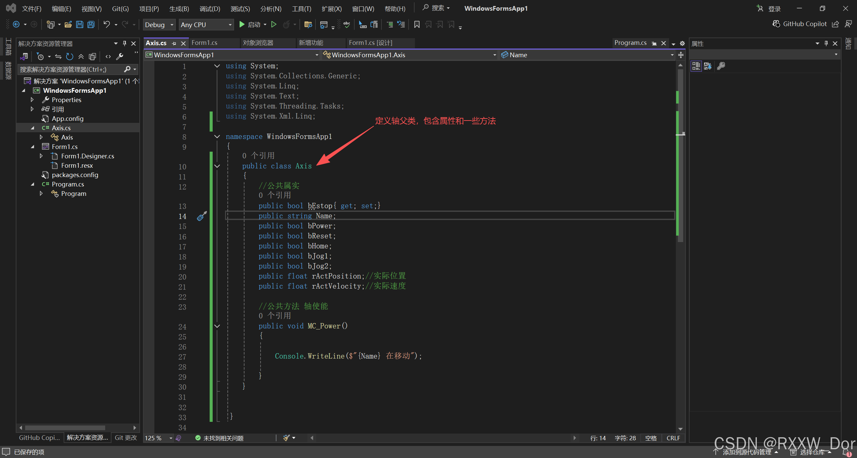Click the Undo toolbar icon

pyautogui.click(x=106, y=24)
